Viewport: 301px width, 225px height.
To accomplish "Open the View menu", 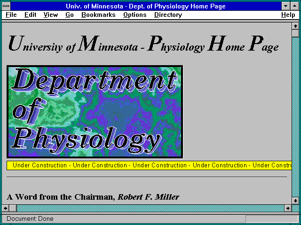I will pos(50,15).
